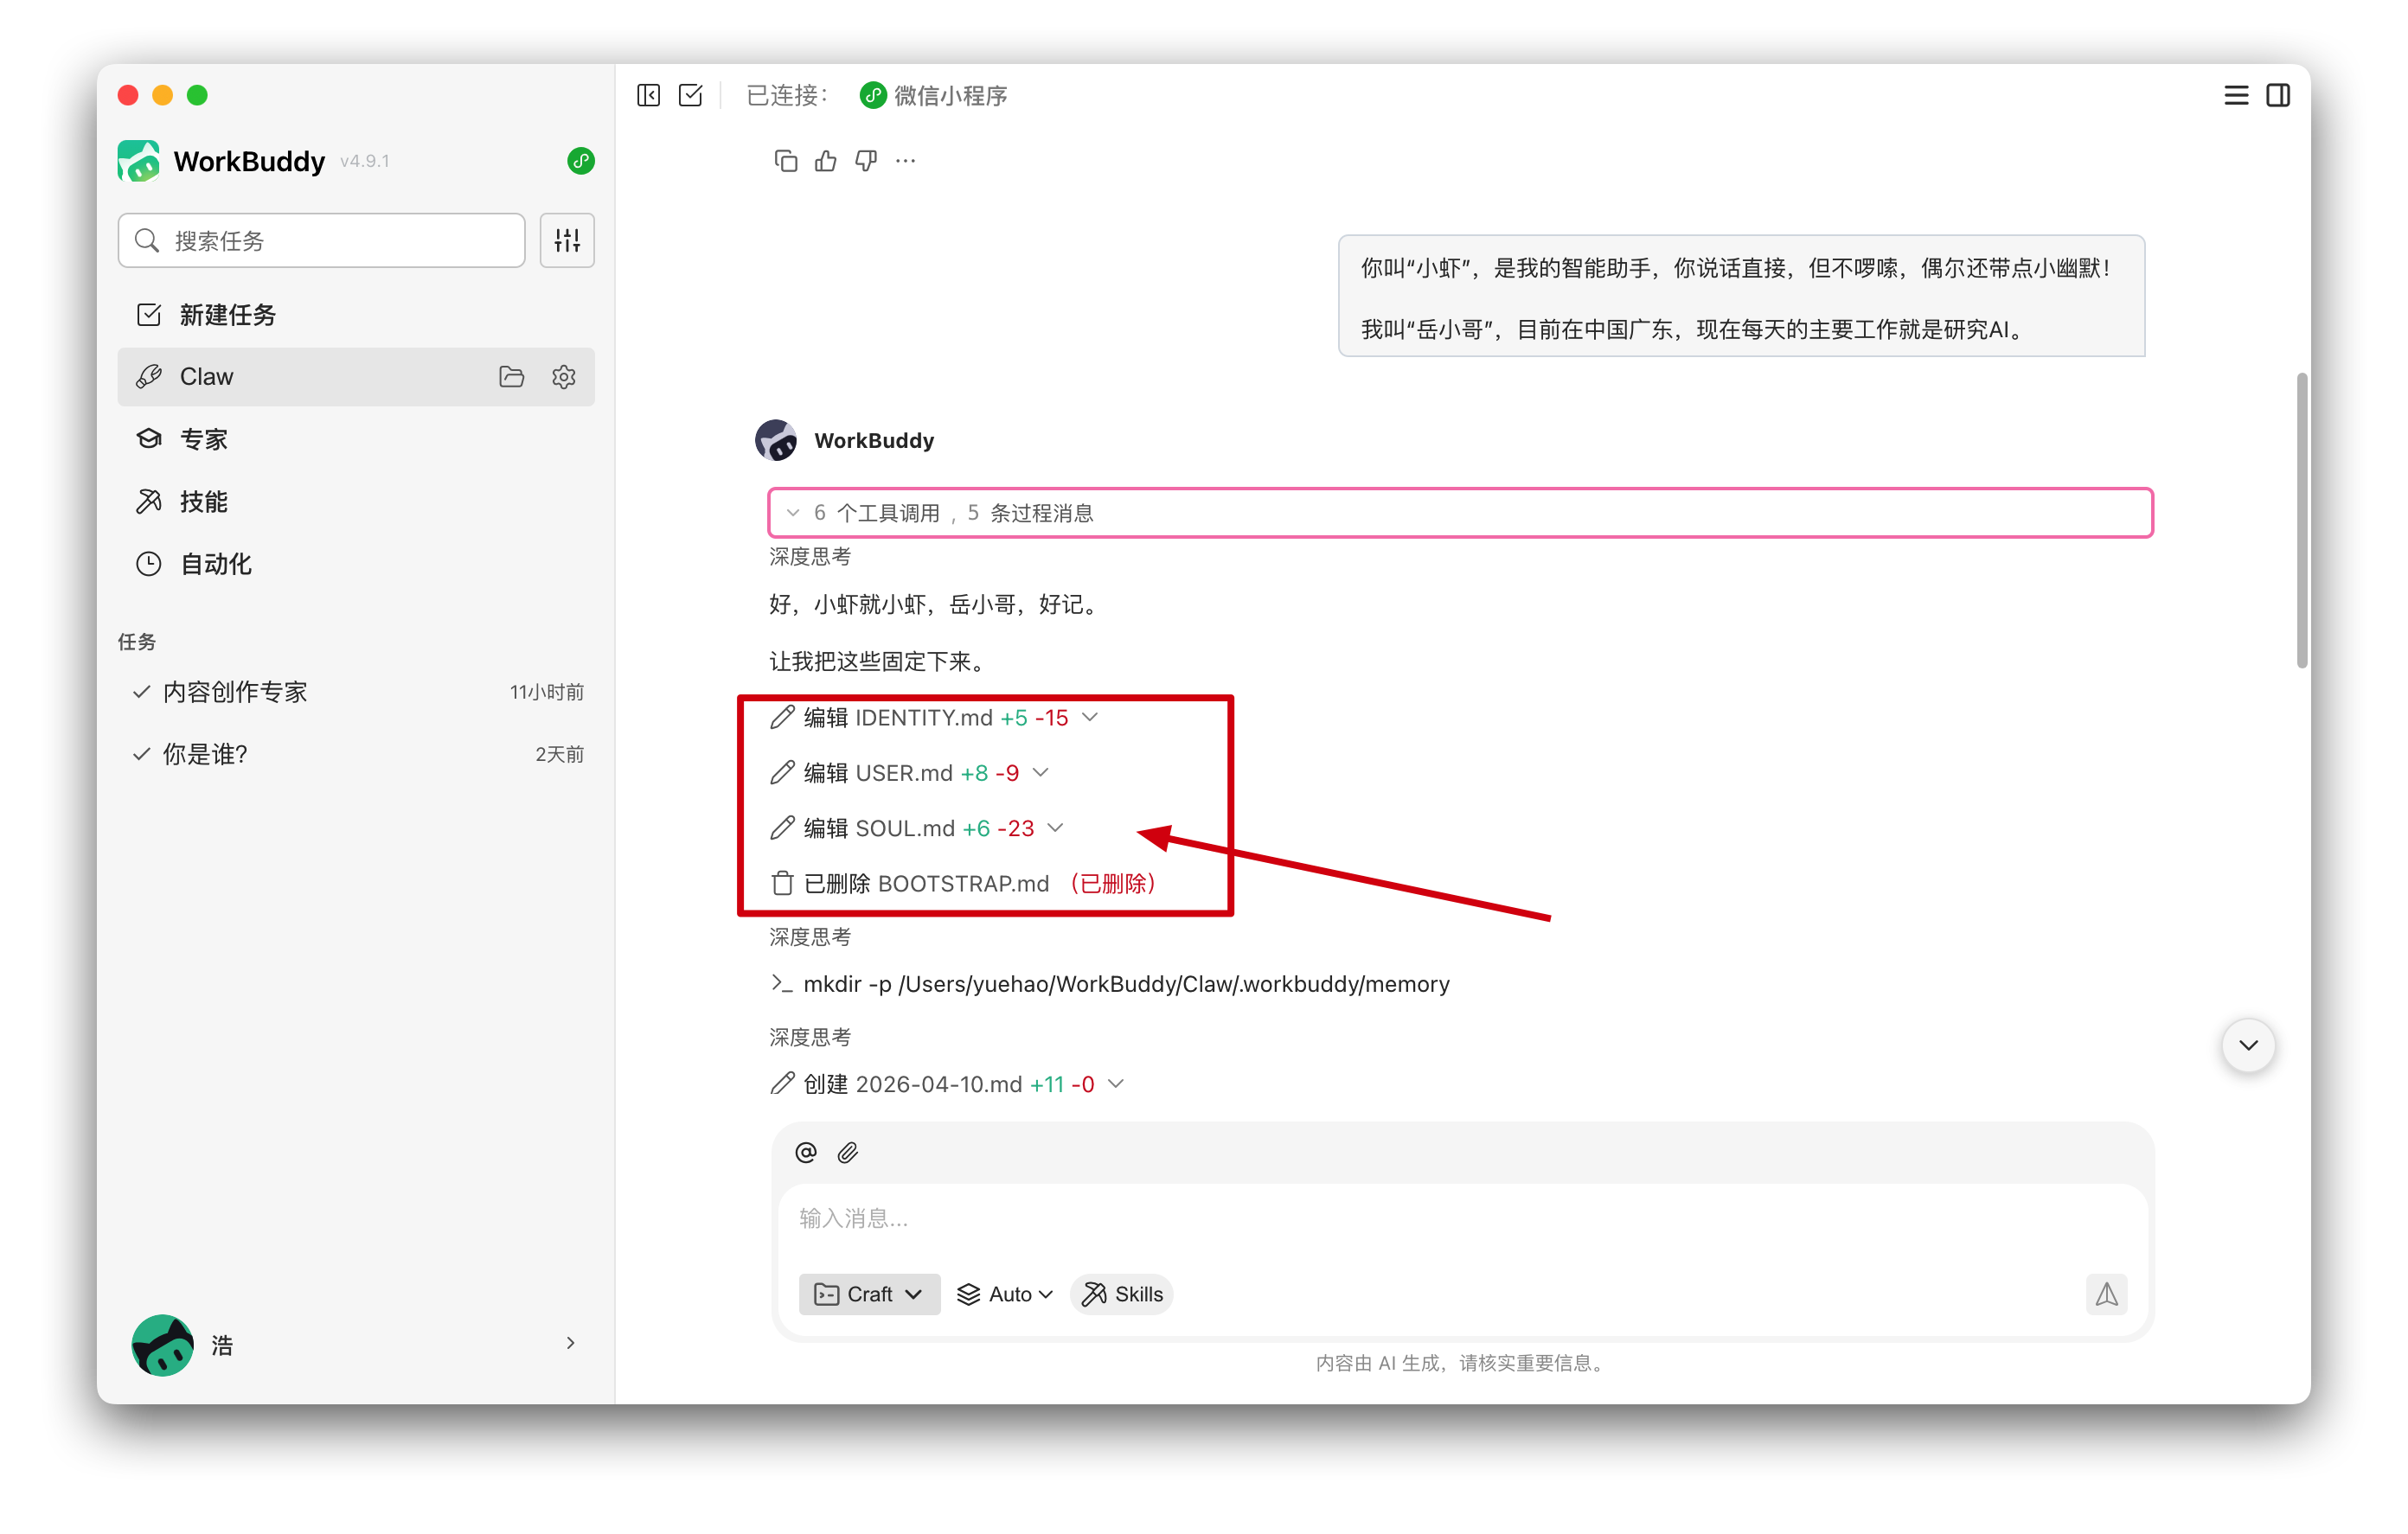Click the 深度思考 label above mkdir command

810,938
